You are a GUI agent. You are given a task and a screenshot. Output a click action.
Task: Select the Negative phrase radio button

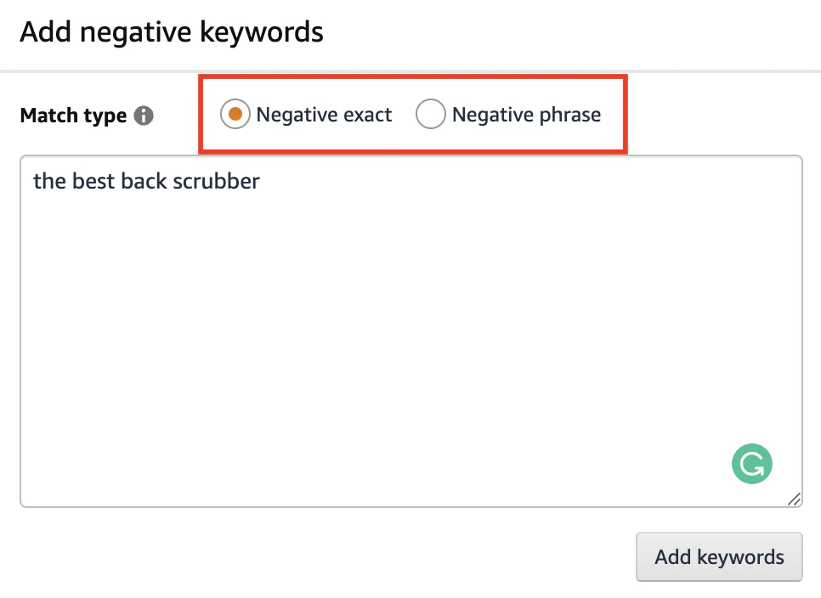point(430,114)
